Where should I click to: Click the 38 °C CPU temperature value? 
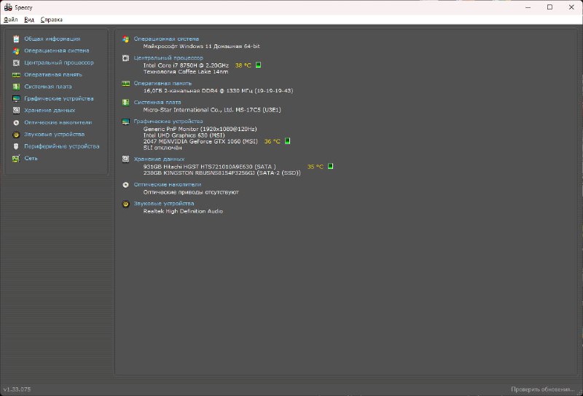(x=243, y=66)
